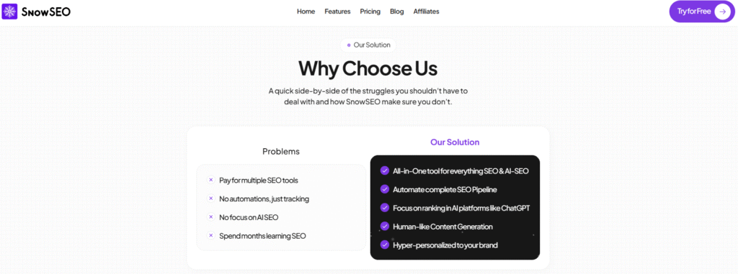Image resolution: width=738 pixels, height=274 pixels.
Task: Open the Pricing nav link
Action: pyautogui.click(x=370, y=12)
